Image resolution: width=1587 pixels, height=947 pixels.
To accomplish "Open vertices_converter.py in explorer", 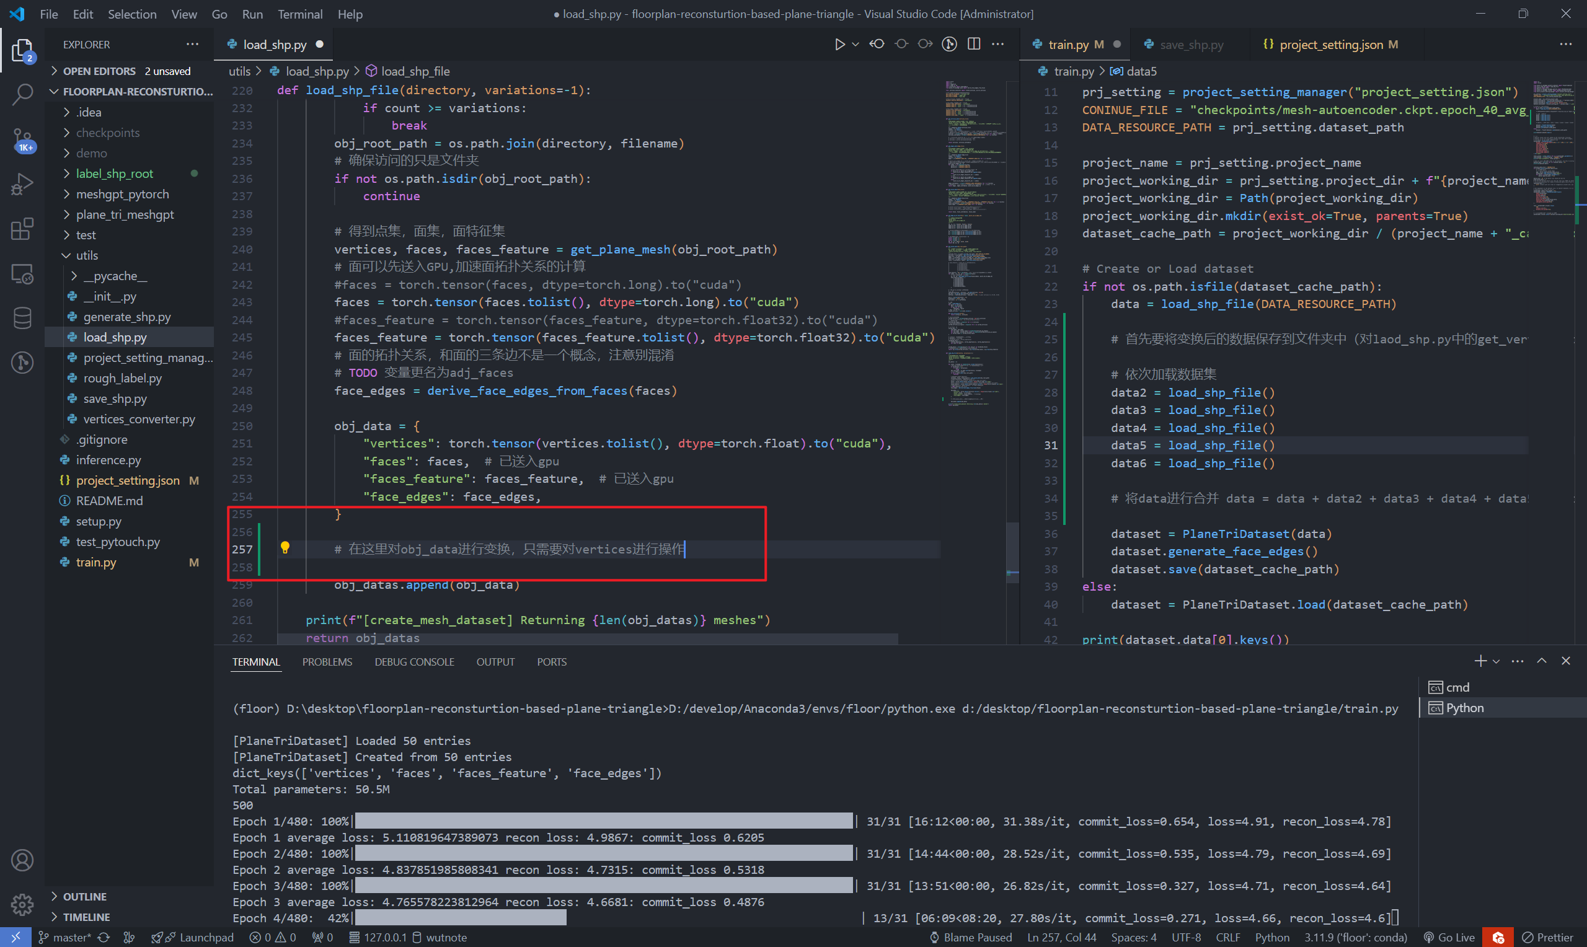I will (x=129, y=419).
